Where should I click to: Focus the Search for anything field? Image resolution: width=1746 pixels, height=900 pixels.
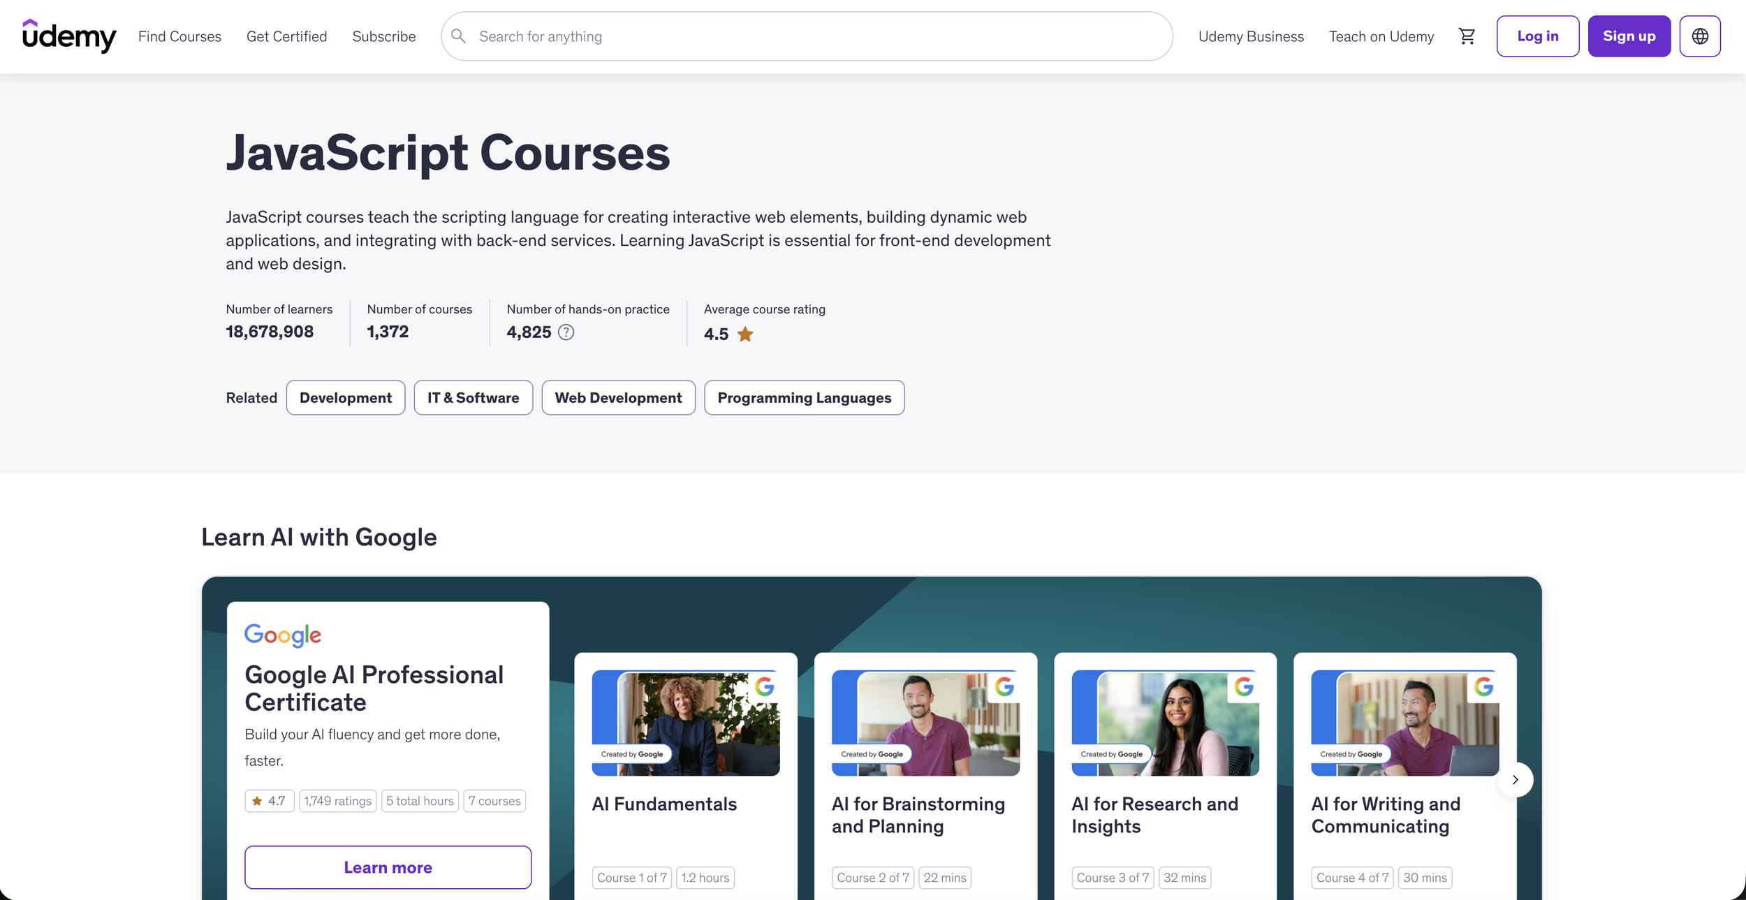(807, 36)
